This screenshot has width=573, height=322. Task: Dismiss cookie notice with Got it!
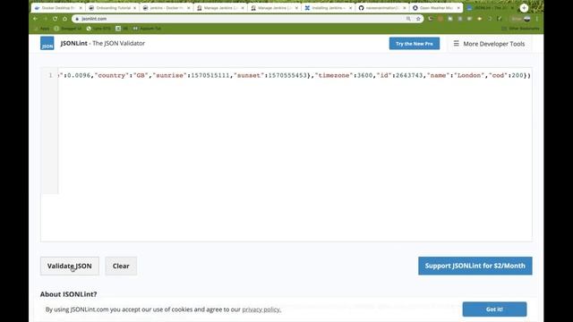pos(494,309)
